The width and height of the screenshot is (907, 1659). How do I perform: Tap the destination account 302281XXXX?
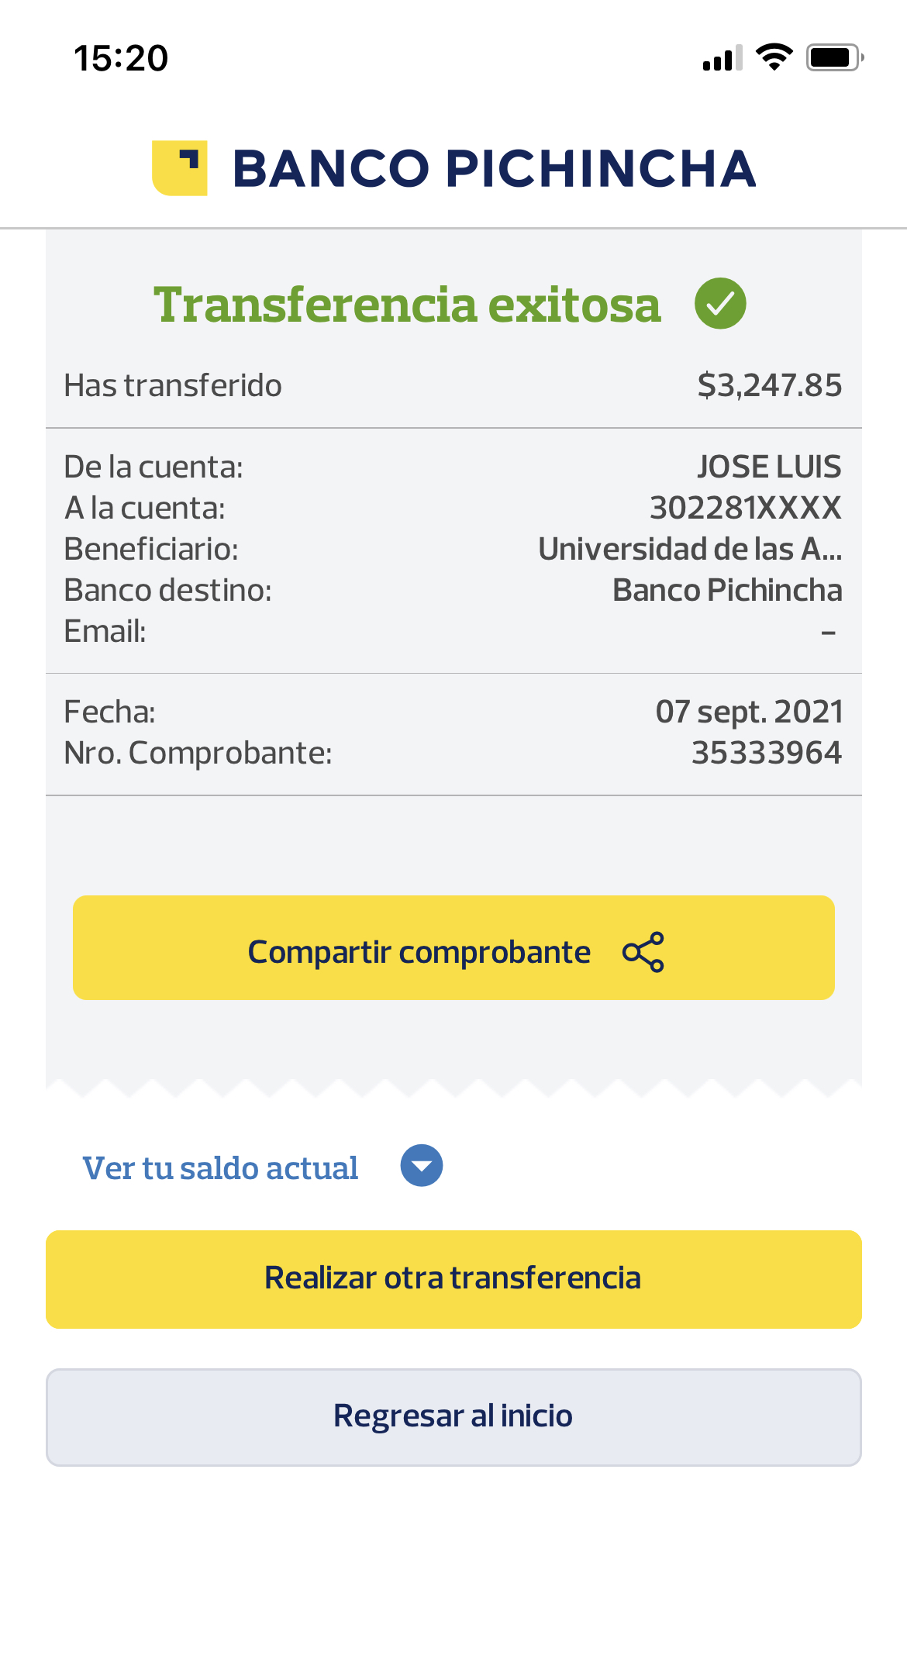pyautogui.click(x=745, y=508)
